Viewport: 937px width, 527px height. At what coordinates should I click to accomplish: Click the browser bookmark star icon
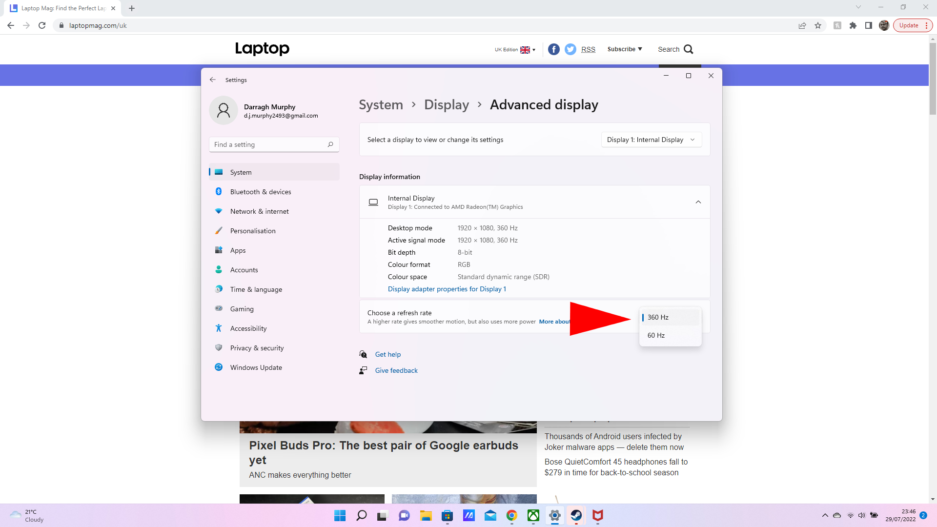tap(818, 26)
